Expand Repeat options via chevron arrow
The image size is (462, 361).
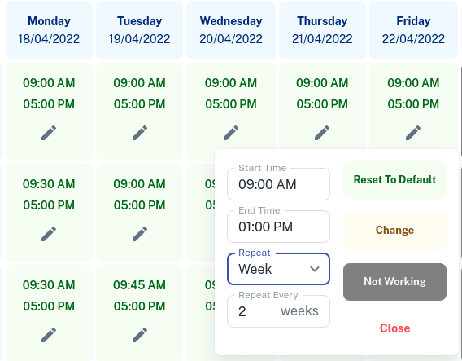(x=315, y=269)
